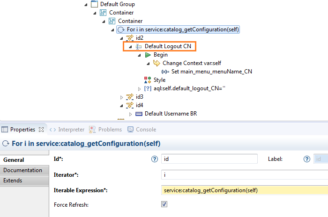Image resolution: width=328 pixels, height=217 pixels.
Task: Select the green Begin arrow icon
Action: tap(148, 55)
